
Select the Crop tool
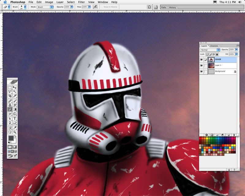click(x=10, y=96)
